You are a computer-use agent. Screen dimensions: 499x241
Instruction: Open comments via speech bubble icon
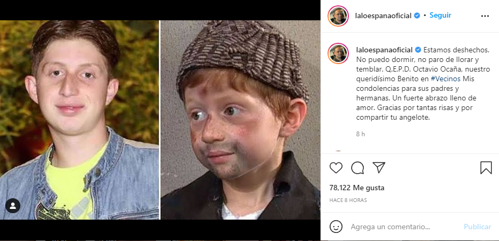tap(358, 168)
